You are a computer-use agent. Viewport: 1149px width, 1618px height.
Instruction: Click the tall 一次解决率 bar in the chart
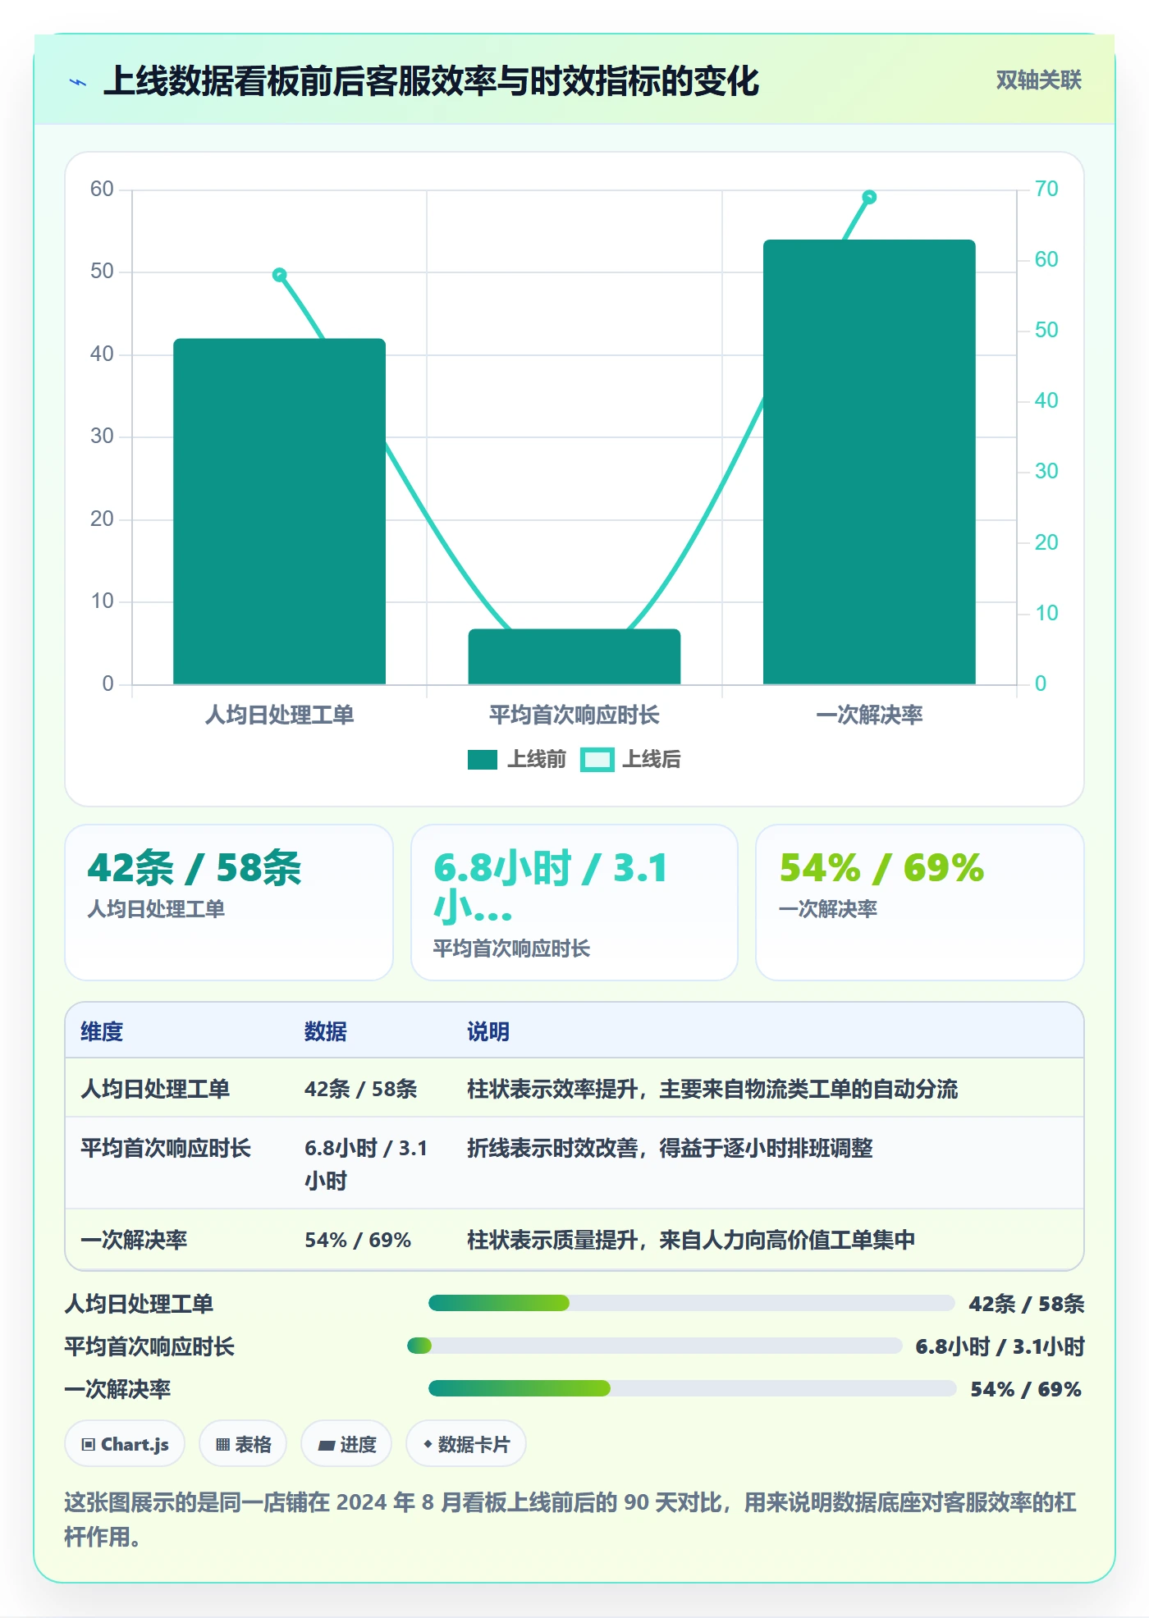tap(869, 462)
